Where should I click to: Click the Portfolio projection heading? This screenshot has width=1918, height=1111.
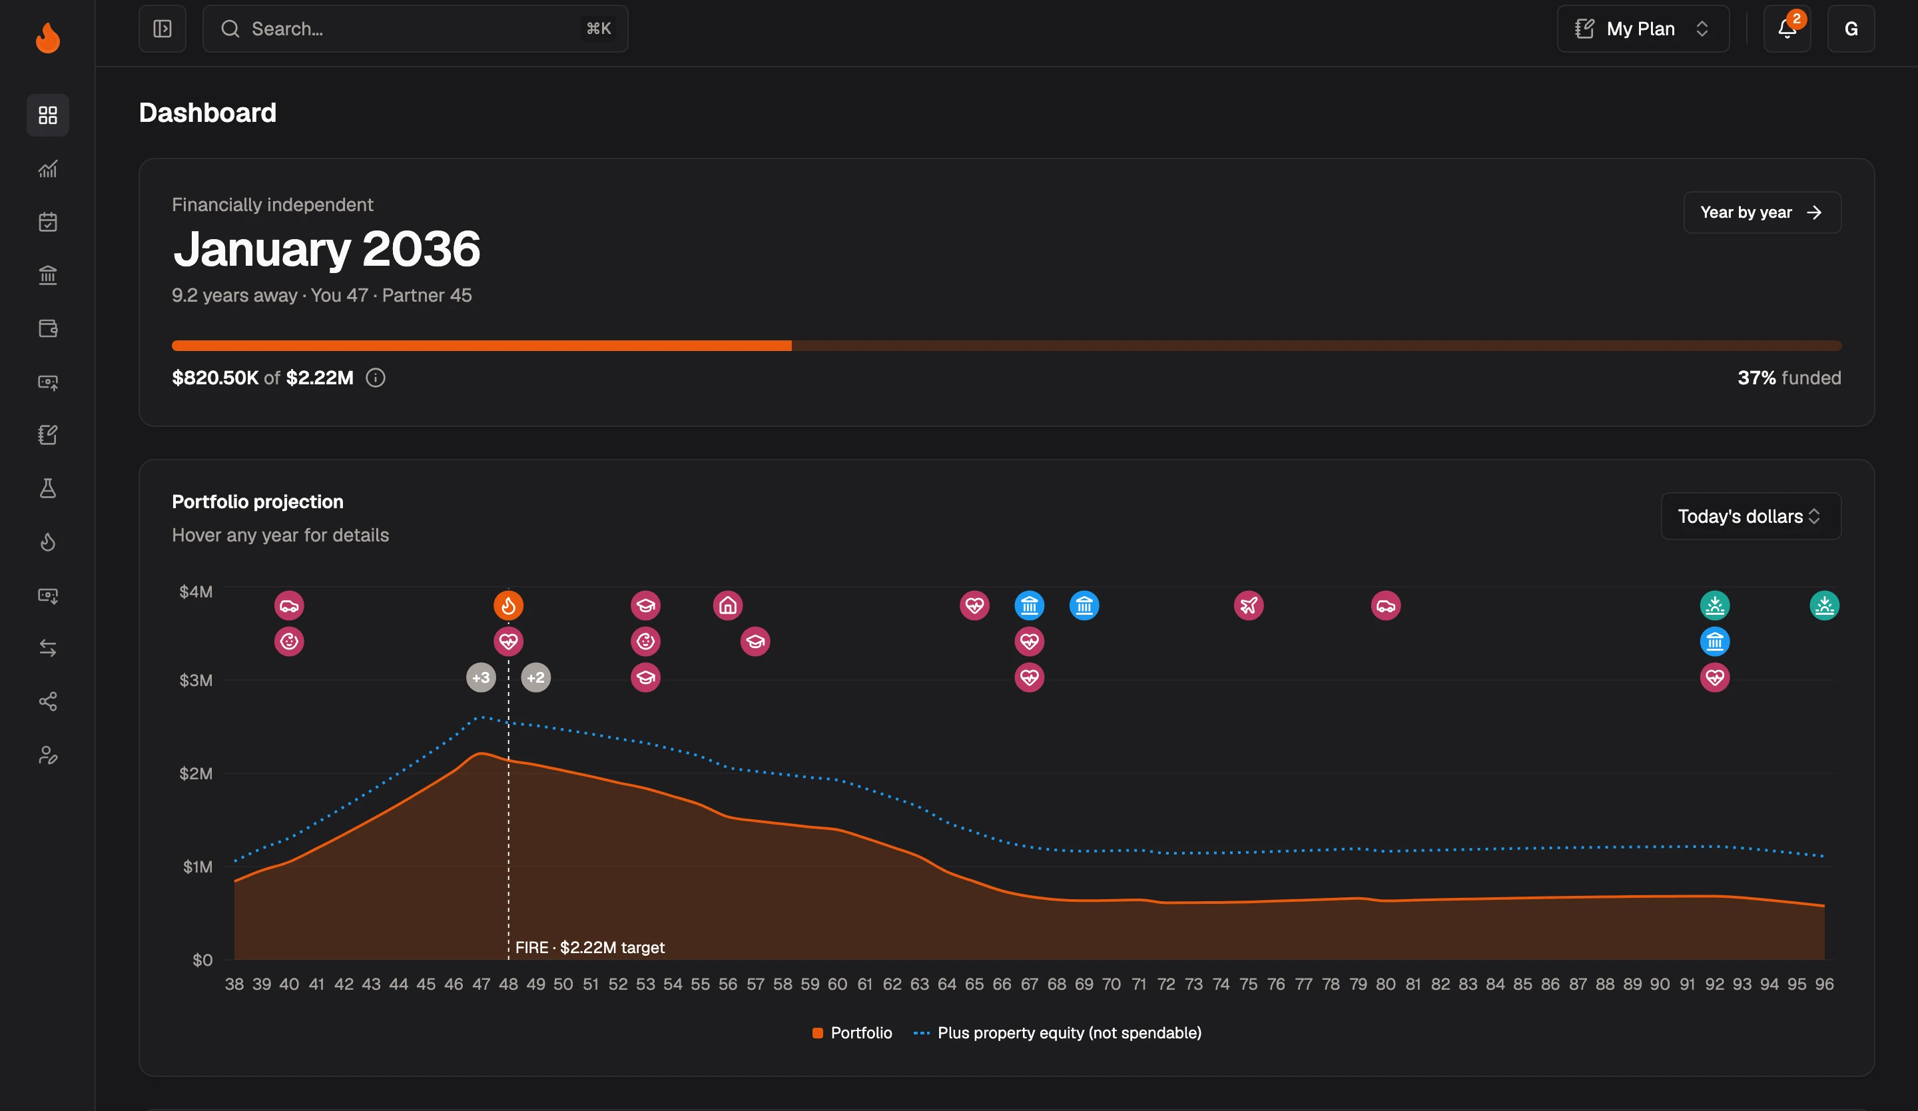coord(257,502)
